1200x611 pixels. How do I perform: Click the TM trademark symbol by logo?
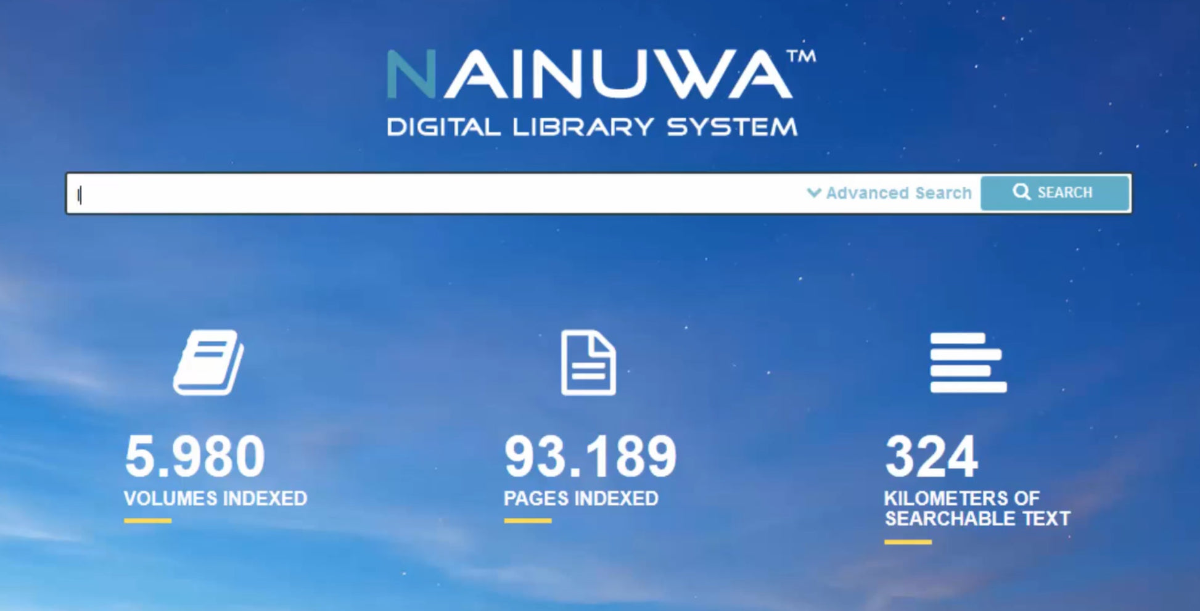tap(802, 56)
